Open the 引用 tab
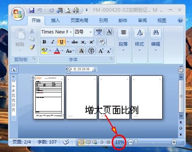Viewport: 192px width, 152px height. point(103,20)
